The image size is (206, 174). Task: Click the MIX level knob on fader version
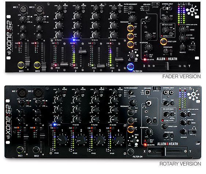(183, 30)
